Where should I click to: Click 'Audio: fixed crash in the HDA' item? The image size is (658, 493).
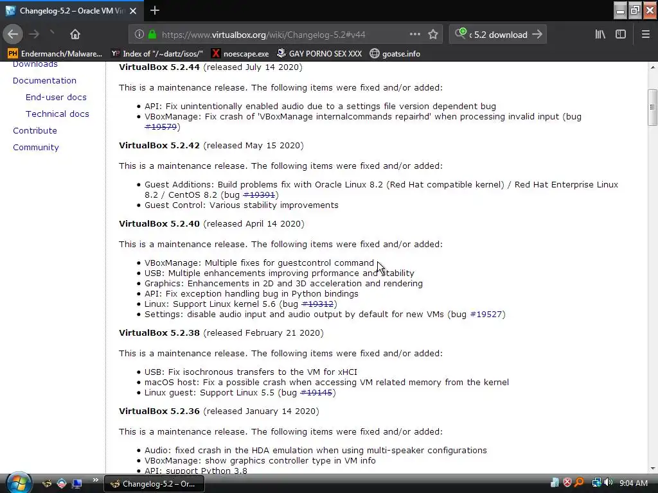coord(316,451)
